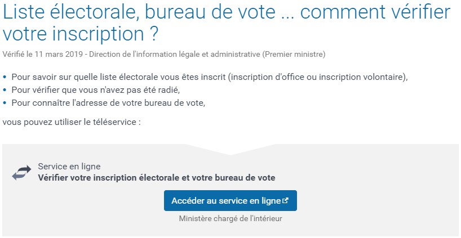Screen dimensions: 461x238
Task: Click the line "vous pouvez utiliser le téléservice"
Action: pos(72,122)
